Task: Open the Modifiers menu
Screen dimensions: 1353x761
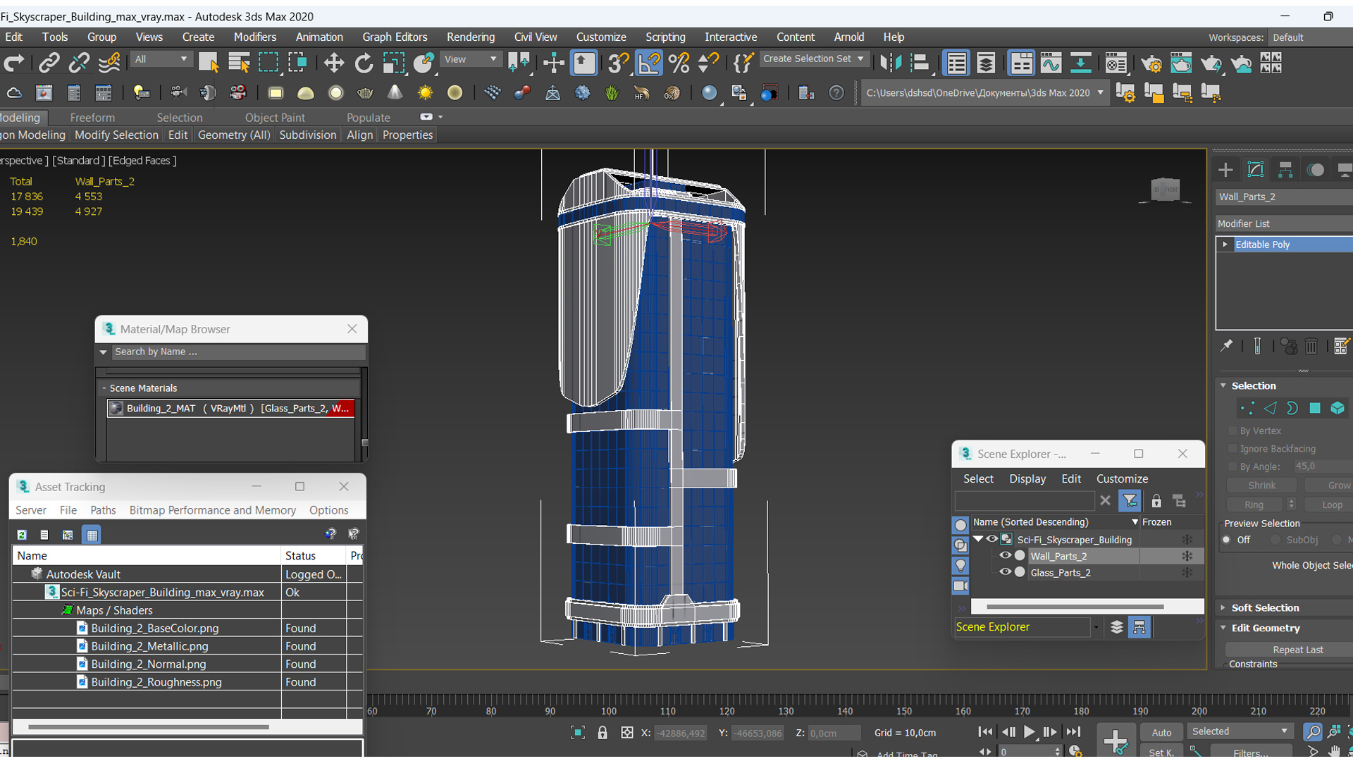Action: (x=254, y=37)
